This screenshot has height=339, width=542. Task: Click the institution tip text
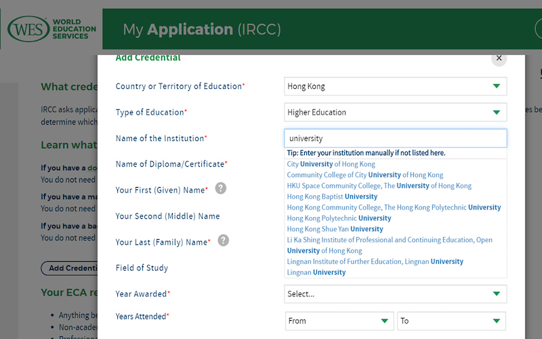point(366,153)
